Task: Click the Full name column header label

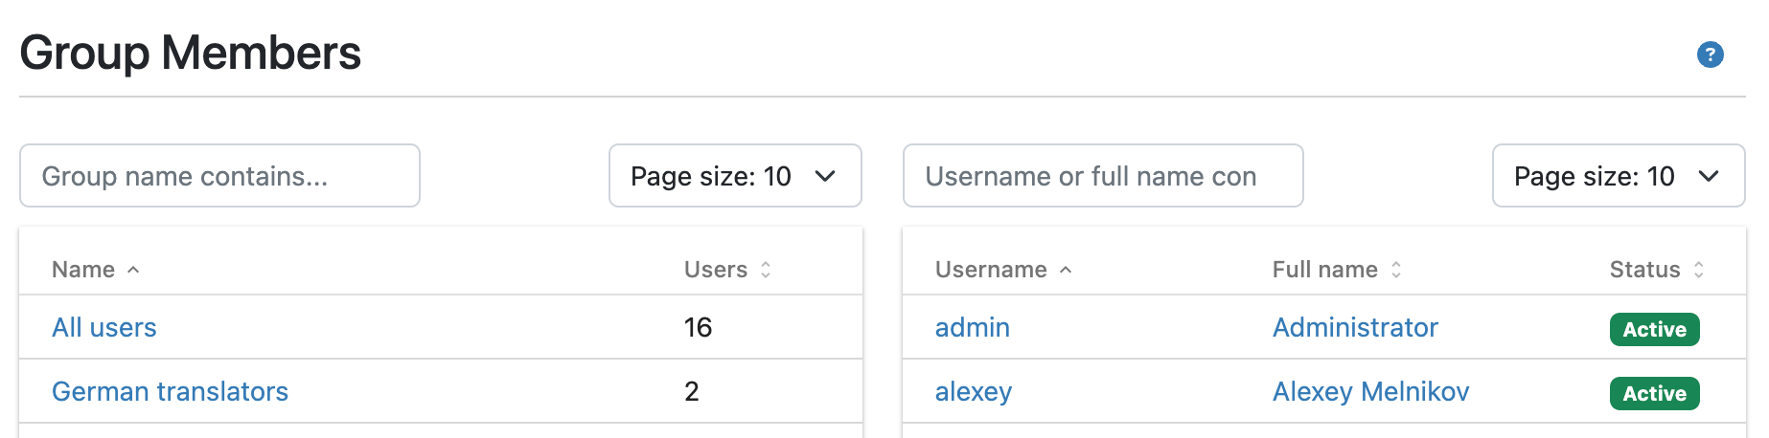Action: coord(1324,270)
